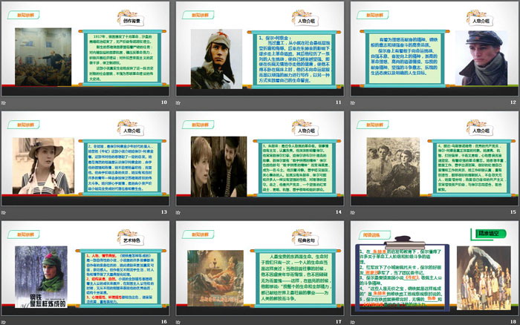Click the slide number label "10"
520x325 pixels.
[x=164, y=102]
